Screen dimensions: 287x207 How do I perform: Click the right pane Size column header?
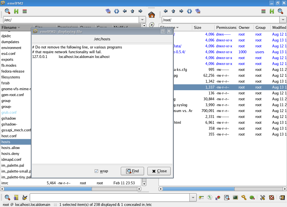[203, 28]
